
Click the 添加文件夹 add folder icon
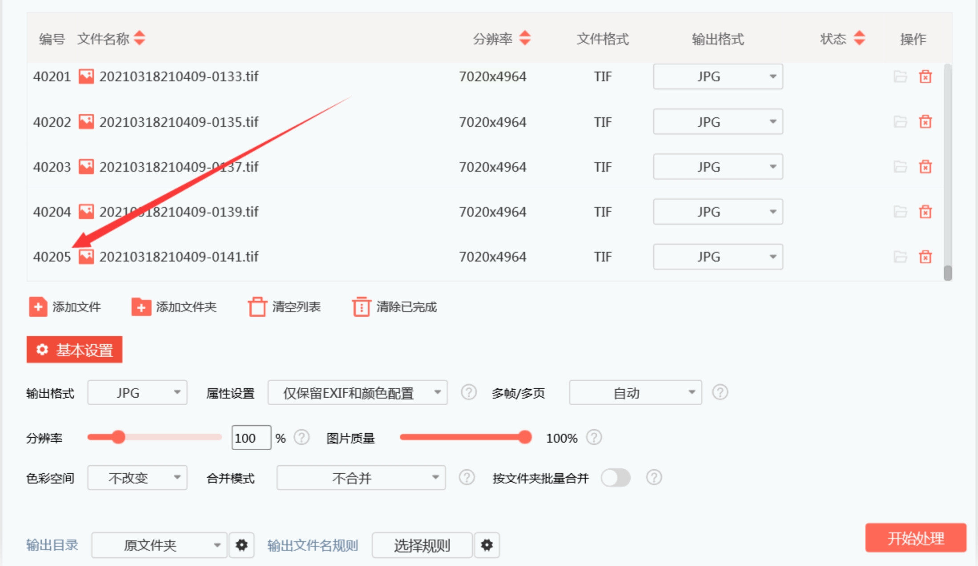tap(141, 307)
